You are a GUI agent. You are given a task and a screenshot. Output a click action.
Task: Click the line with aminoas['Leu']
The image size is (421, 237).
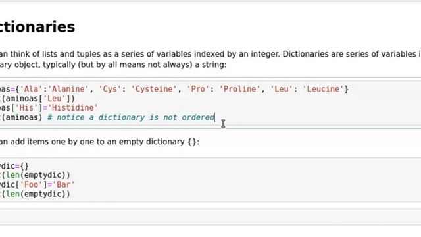pyautogui.click(x=37, y=99)
